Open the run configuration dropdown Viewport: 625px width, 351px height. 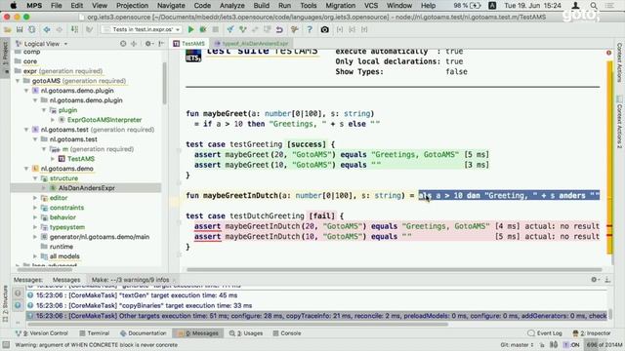(x=142, y=30)
